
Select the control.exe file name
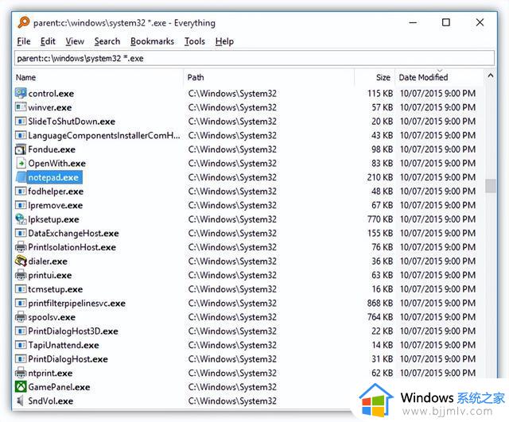click(51, 94)
